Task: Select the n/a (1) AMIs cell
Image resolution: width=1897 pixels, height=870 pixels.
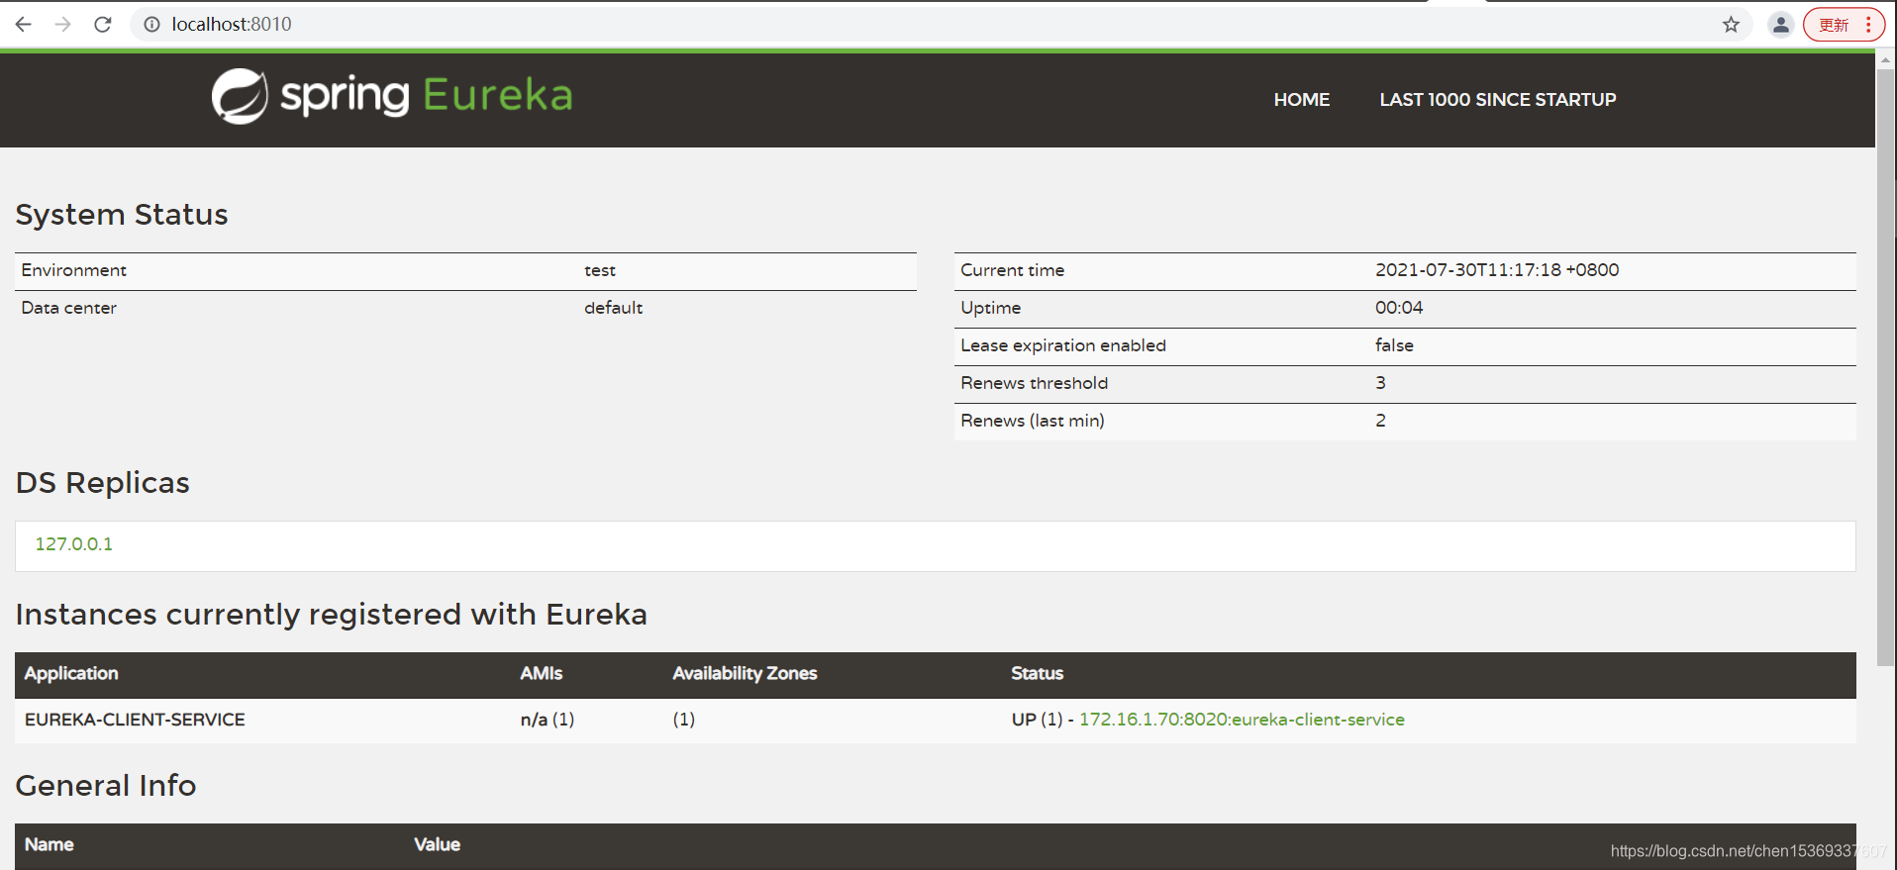Action: pos(548,720)
